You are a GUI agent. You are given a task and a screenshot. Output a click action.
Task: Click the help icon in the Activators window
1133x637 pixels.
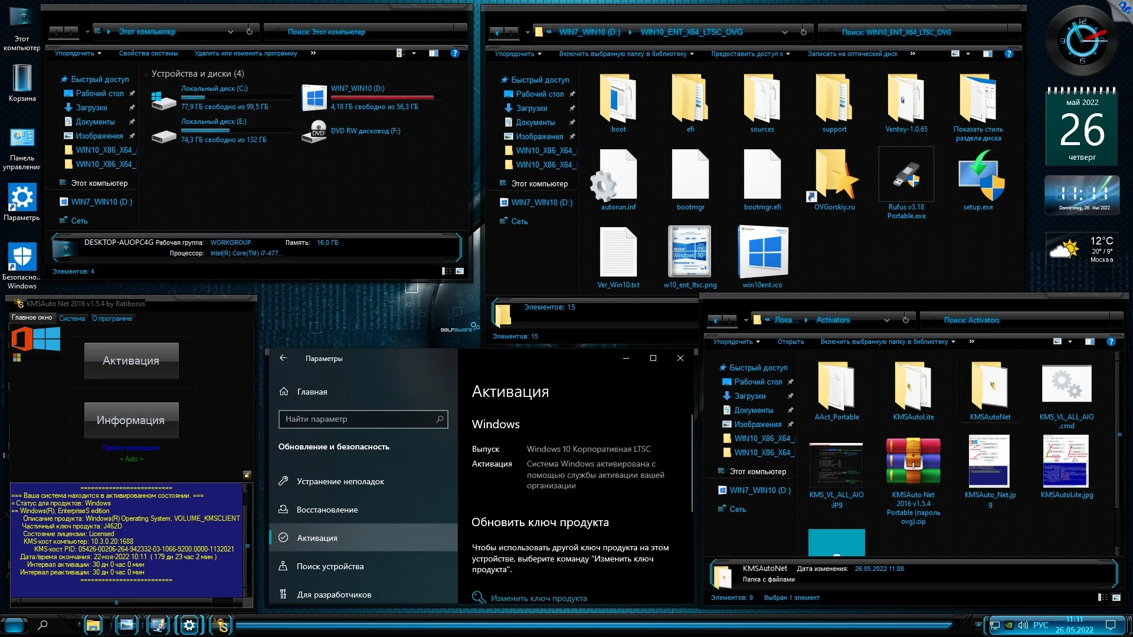point(1111,342)
